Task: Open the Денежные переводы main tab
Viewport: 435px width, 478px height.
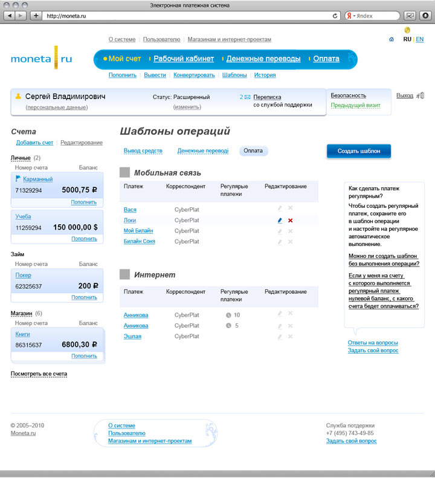Action: click(263, 59)
